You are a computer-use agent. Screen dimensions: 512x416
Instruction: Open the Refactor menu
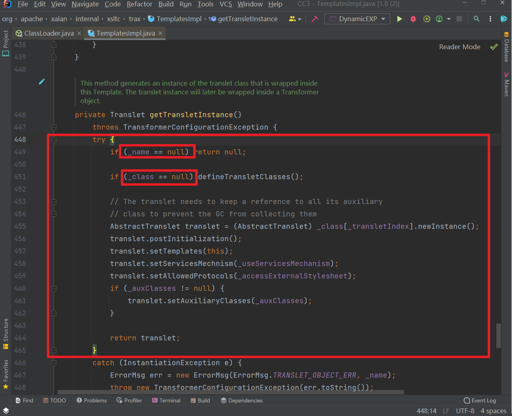(139, 4)
